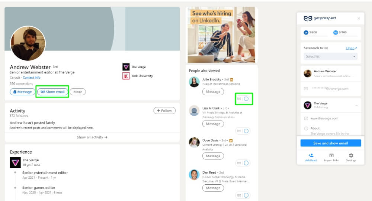Click the LinkedIn credits 2/800 counter icon
Screen dimensions: 372x201
click(306, 32)
